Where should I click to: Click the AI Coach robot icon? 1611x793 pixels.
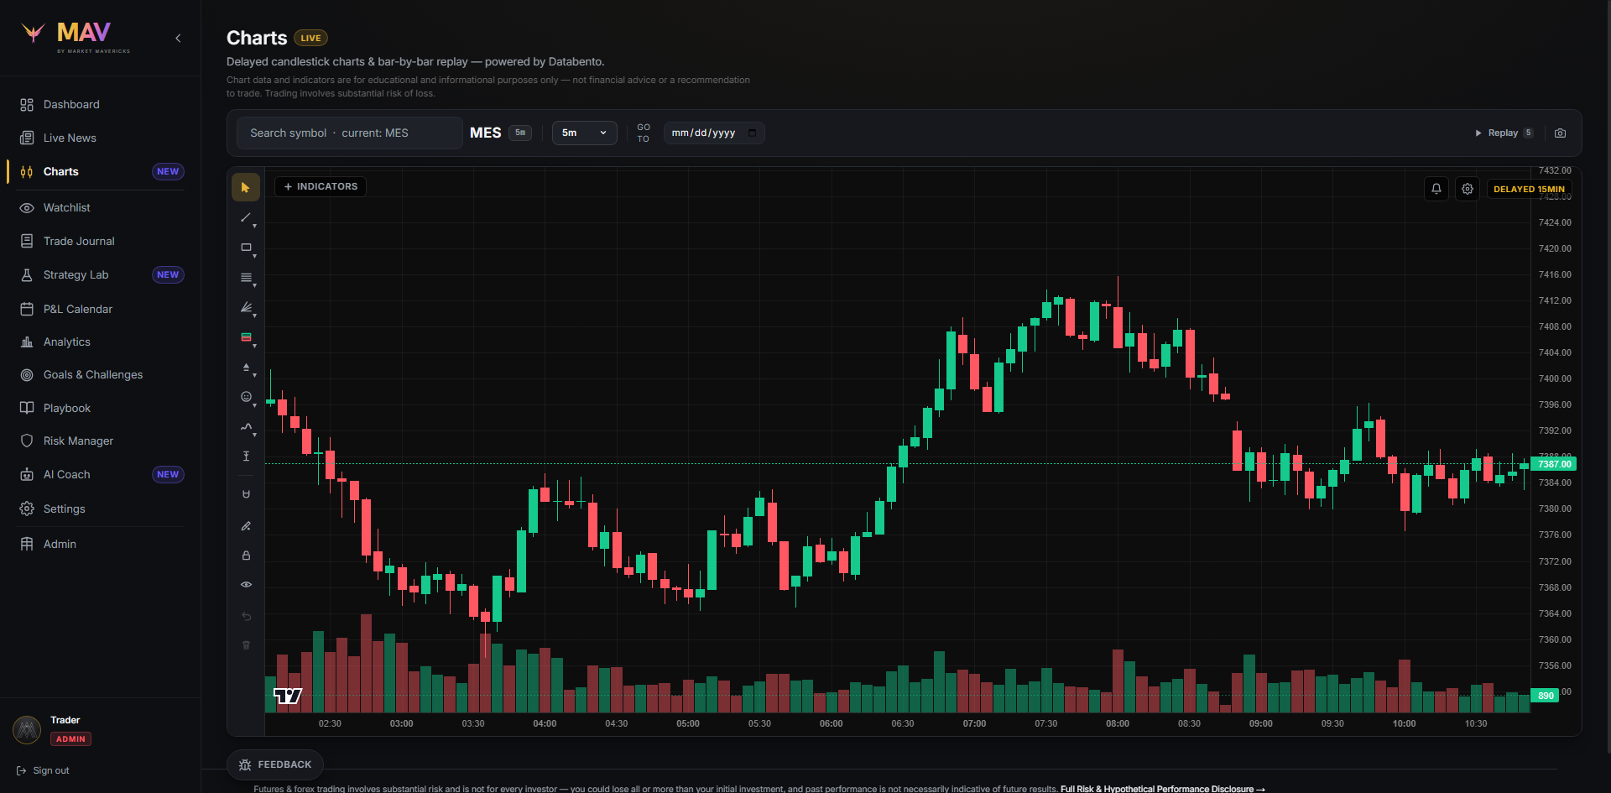[x=27, y=474]
